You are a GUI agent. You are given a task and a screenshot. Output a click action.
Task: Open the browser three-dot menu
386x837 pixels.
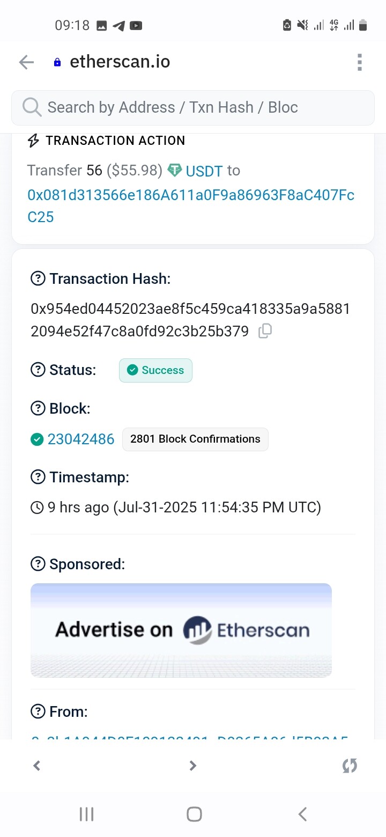point(360,62)
